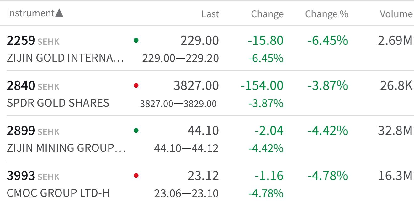
Task: Click the sort arrow beside Instrument
Action: click(59, 13)
